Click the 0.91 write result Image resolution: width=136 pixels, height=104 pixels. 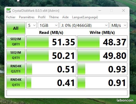click(x=102, y=82)
